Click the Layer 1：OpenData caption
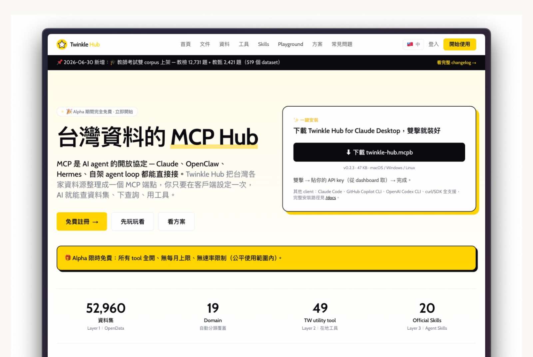Image resolution: width=533 pixels, height=357 pixels. [x=106, y=328]
